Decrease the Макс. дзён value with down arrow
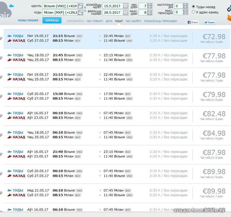The width and height of the screenshot is (231, 217). [150, 14]
